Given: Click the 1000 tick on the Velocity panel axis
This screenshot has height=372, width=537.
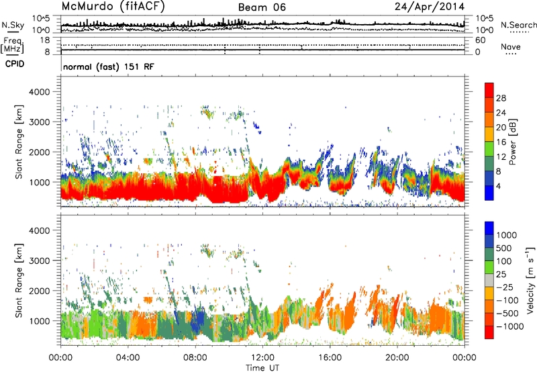Looking at the screenshot, I should (x=40, y=321).
